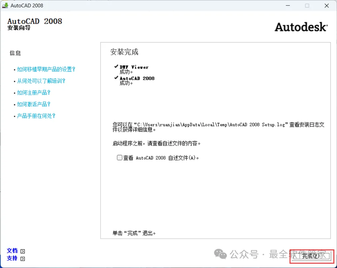
Task: Open the 文档 link
Action: [12, 251]
